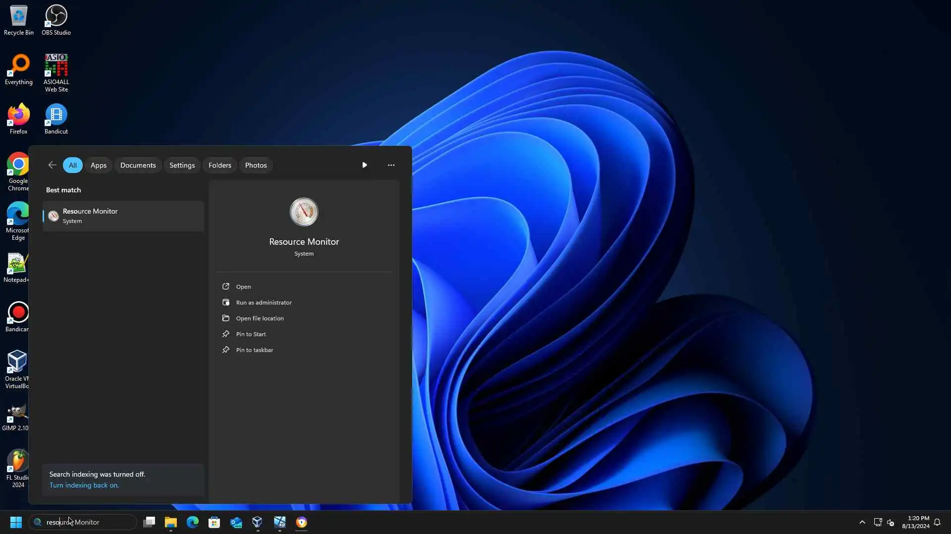Click Turn indexing back on link

coord(84,486)
